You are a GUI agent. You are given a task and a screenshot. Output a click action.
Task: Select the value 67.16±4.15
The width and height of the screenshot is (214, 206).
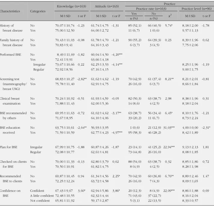tap(100, 70)
